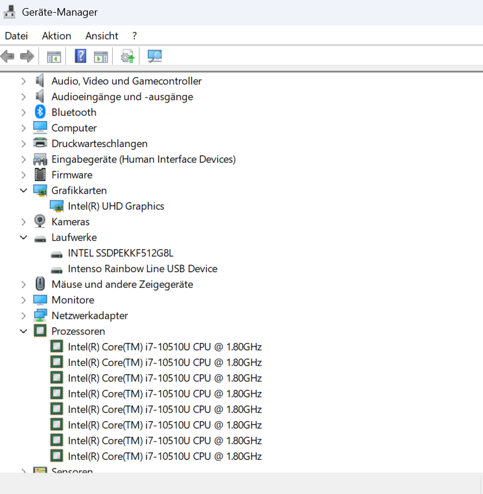Click the update driver toolbar icon

pyautogui.click(x=128, y=56)
